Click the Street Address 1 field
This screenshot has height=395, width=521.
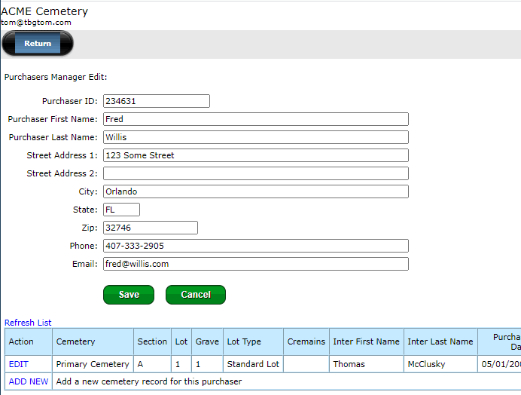click(255, 155)
